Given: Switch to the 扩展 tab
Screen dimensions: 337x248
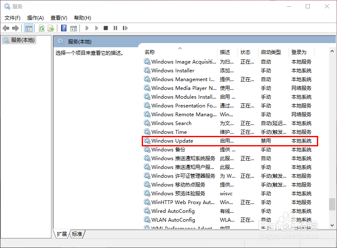Looking at the screenshot, I should tap(62, 234).
